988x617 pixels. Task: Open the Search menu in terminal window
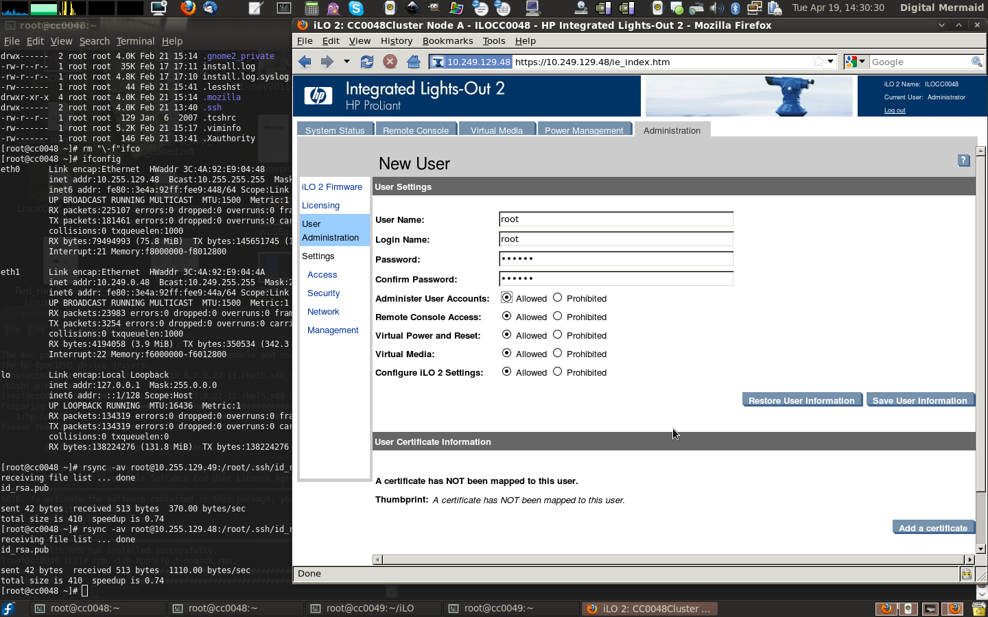[x=94, y=41]
